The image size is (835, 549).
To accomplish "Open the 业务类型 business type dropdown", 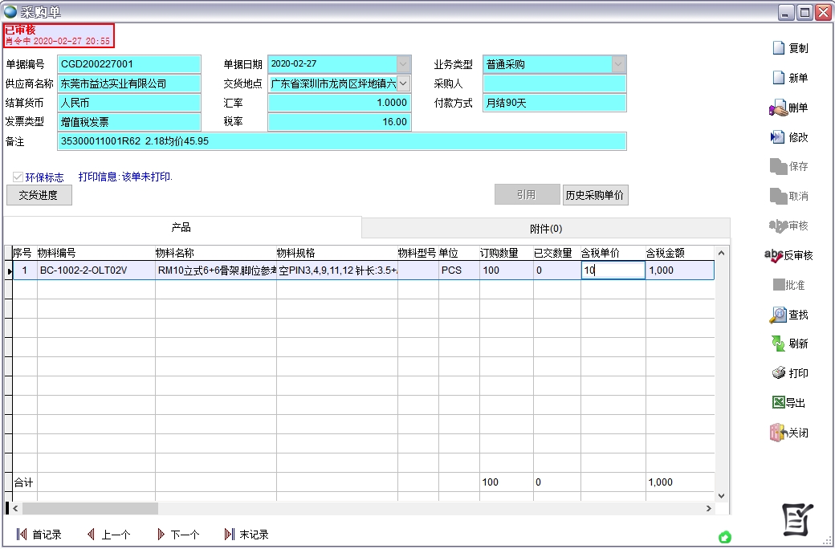I will coord(617,63).
